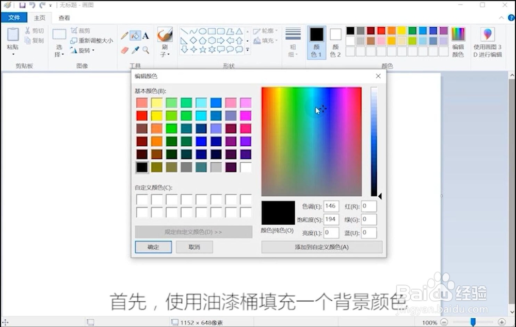Select the oval shape from Shapes gallery

pyautogui.click(x=203, y=32)
